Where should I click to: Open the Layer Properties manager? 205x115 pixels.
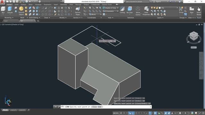coord(146,11)
